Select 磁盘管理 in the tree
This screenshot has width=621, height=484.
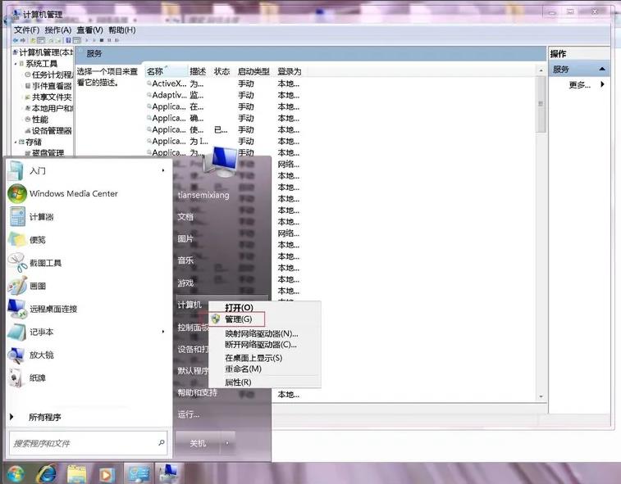pyautogui.click(x=48, y=153)
